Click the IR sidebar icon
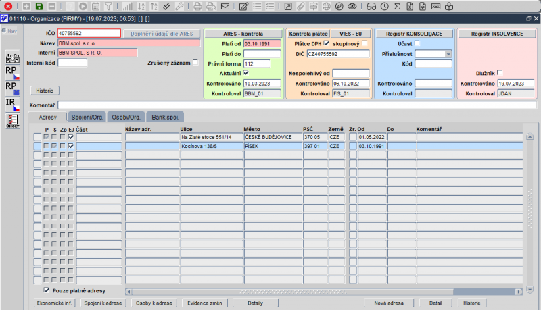The width and height of the screenshot is (541, 310). tap(12, 105)
